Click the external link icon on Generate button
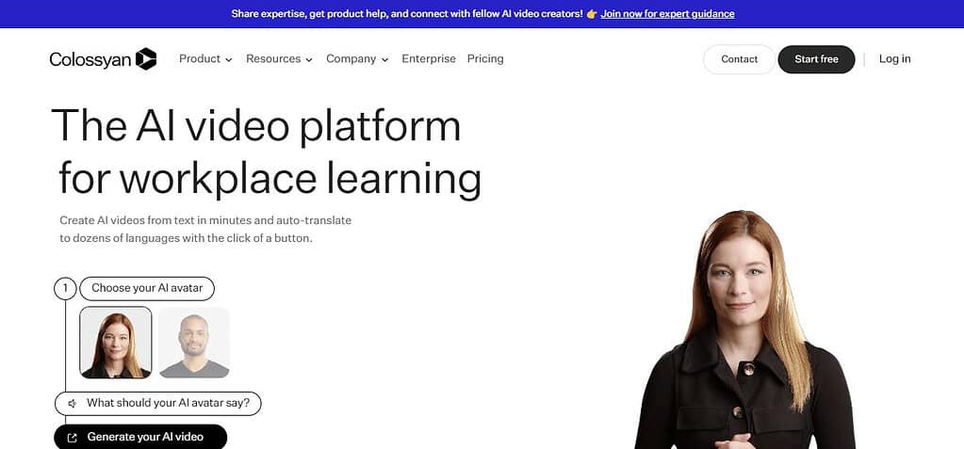The image size is (964, 449). click(x=72, y=438)
